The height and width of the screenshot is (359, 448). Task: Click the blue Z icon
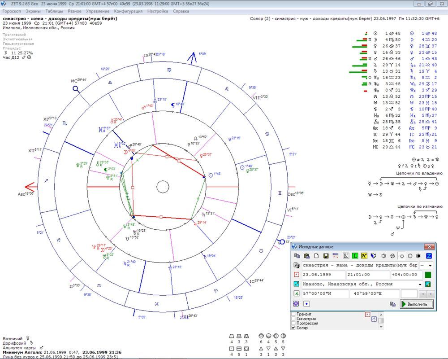pos(429,256)
